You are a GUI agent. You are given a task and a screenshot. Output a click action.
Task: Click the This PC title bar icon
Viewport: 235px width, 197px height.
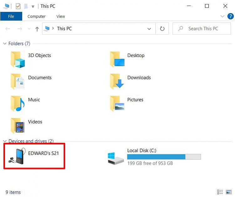pyautogui.click(x=7, y=6)
